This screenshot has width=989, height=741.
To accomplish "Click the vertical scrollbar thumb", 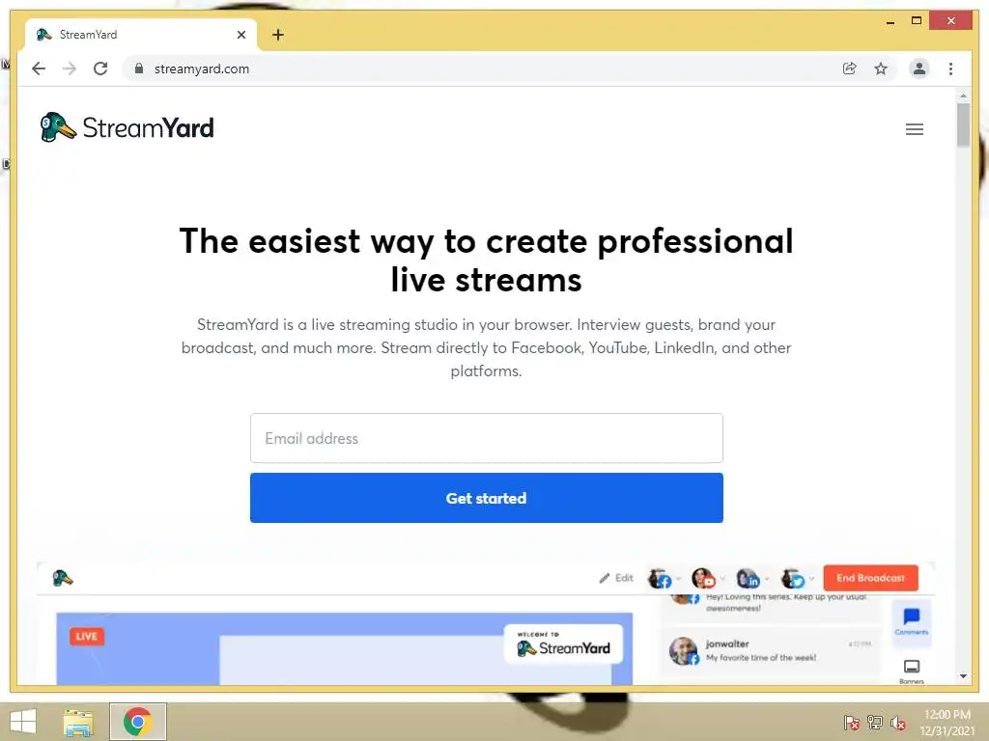I will click(963, 124).
